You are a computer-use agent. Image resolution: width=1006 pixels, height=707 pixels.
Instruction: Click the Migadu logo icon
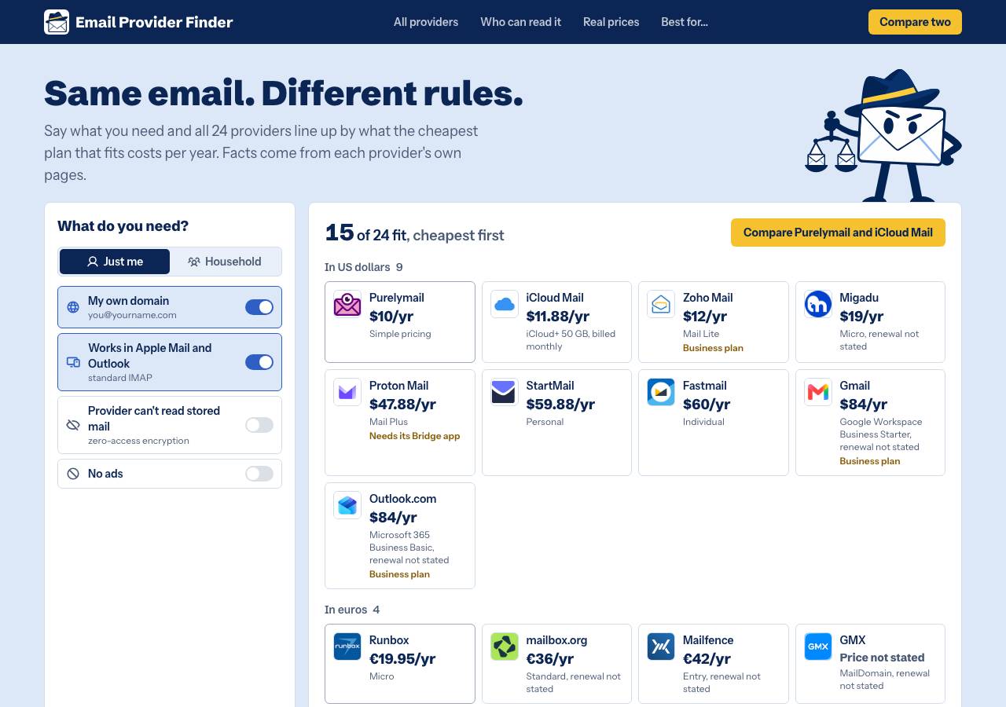point(818,304)
